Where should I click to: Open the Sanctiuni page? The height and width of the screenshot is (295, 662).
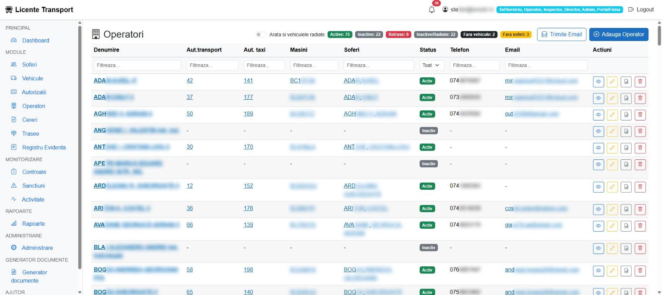click(33, 186)
